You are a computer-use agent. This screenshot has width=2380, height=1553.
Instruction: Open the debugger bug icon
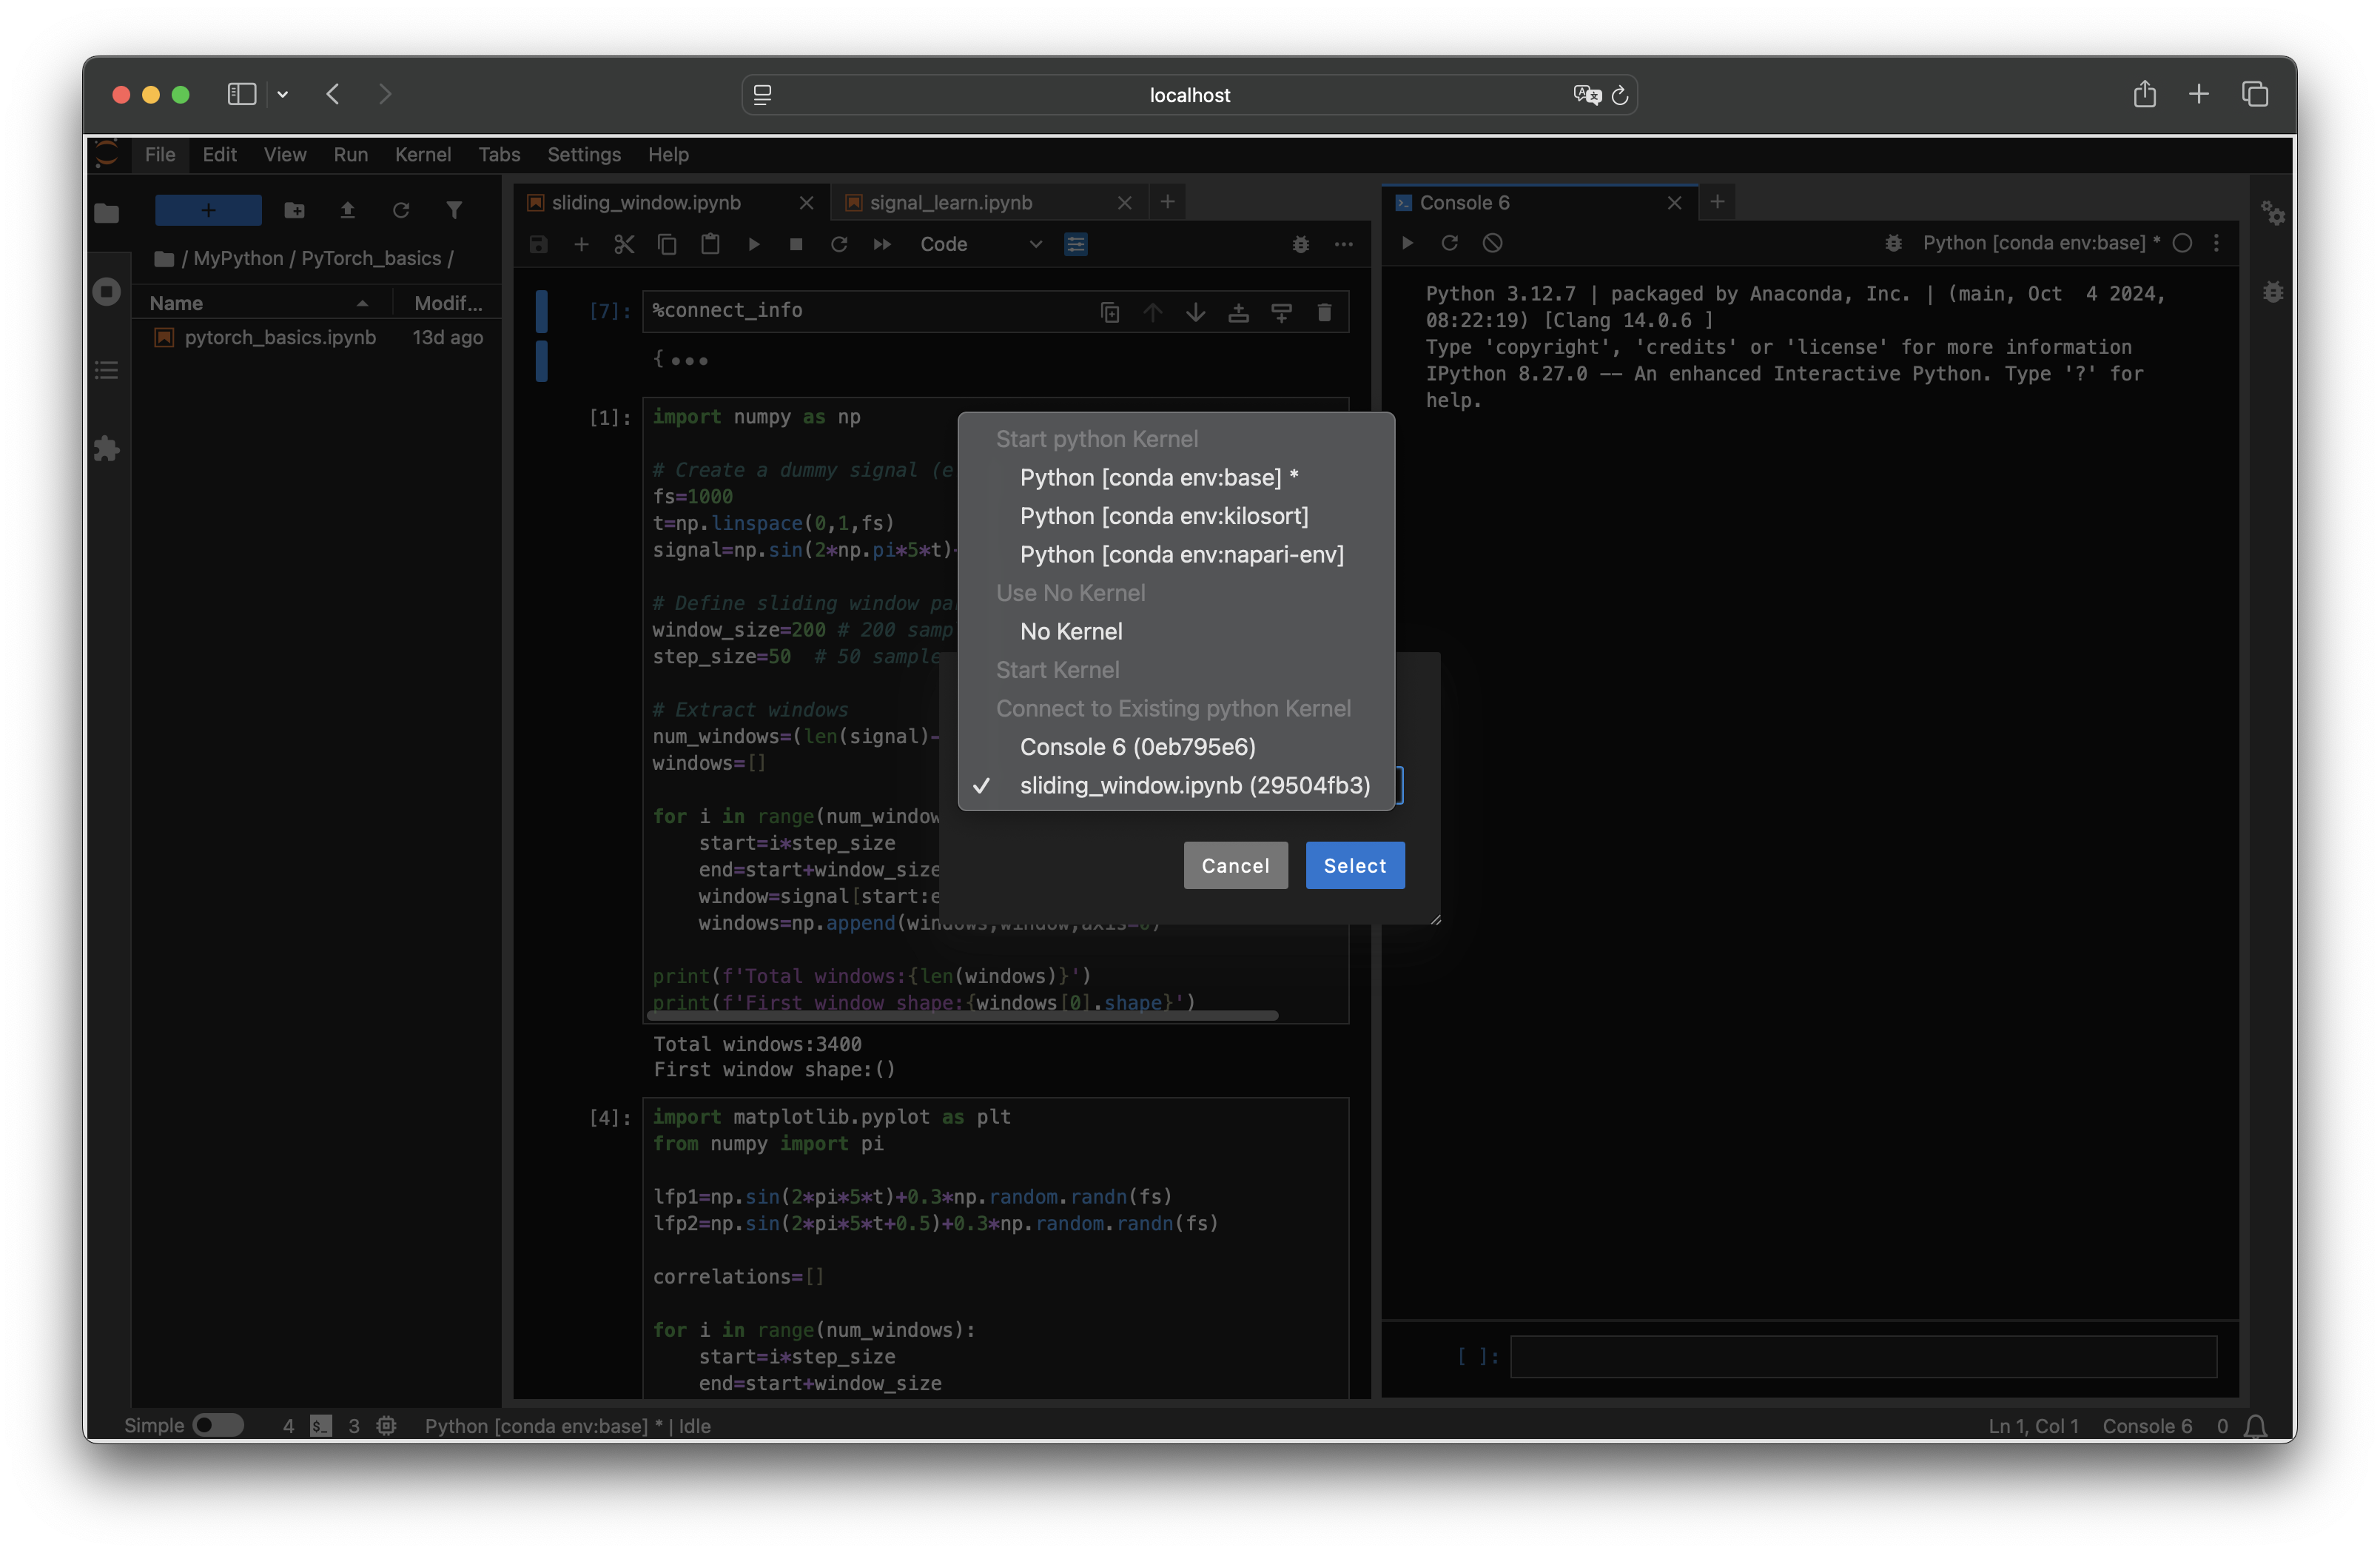[1300, 244]
